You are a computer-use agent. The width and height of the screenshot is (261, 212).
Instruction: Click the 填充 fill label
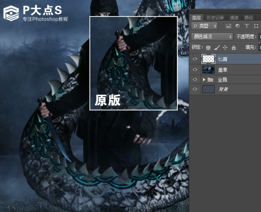point(251,48)
